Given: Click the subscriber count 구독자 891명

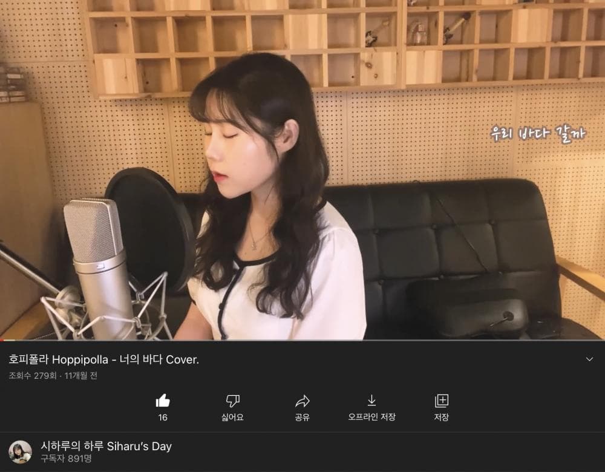Looking at the screenshot, I should pos(65,460).
